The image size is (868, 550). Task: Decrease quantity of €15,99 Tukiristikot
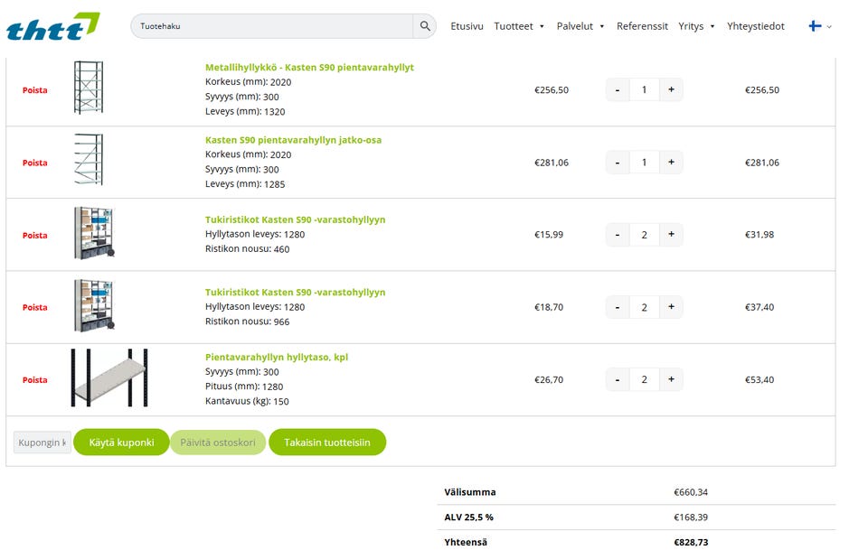point(618,235)
